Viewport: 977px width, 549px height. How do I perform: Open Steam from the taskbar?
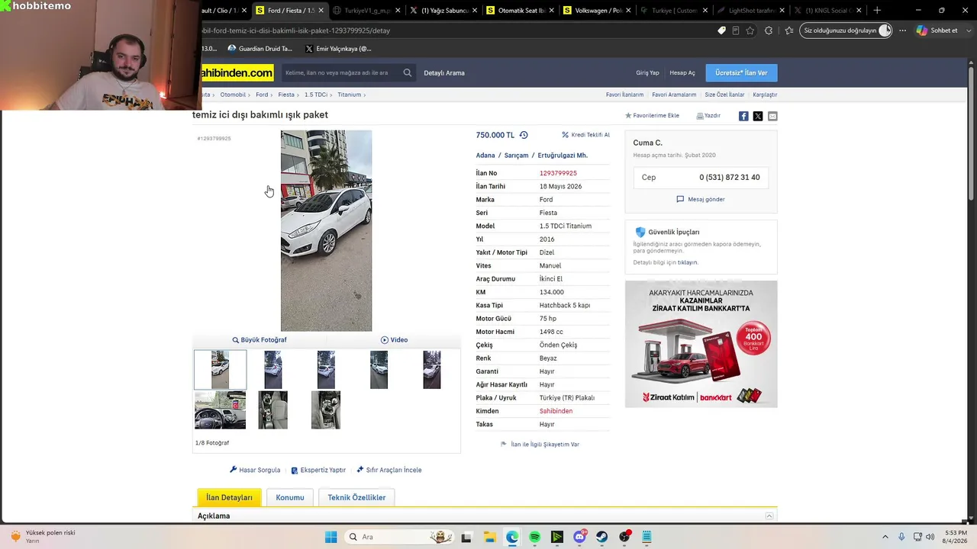tap(602, 537)
